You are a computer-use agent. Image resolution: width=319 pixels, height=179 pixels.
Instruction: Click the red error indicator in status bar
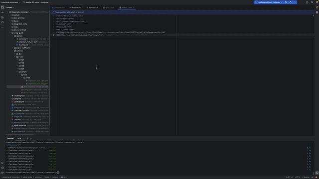(317, 177)
